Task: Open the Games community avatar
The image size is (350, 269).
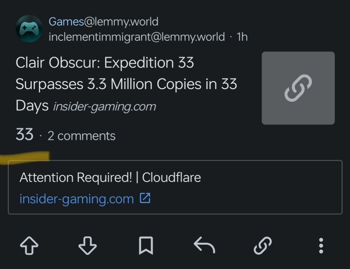Action: point(29,29)
